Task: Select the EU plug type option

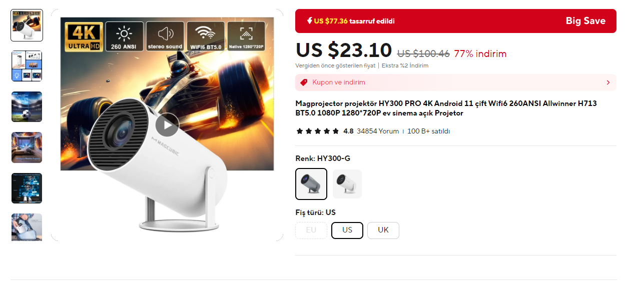Action: coord(311,230)
